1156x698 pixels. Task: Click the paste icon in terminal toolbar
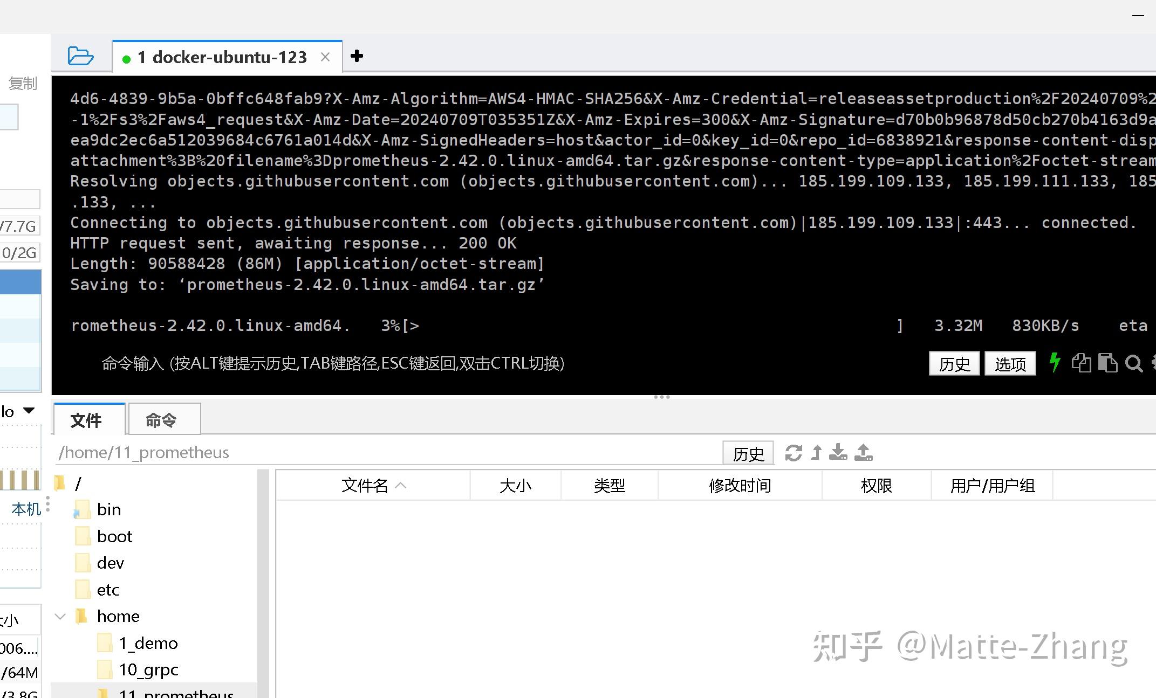[x=1107, y=363]
